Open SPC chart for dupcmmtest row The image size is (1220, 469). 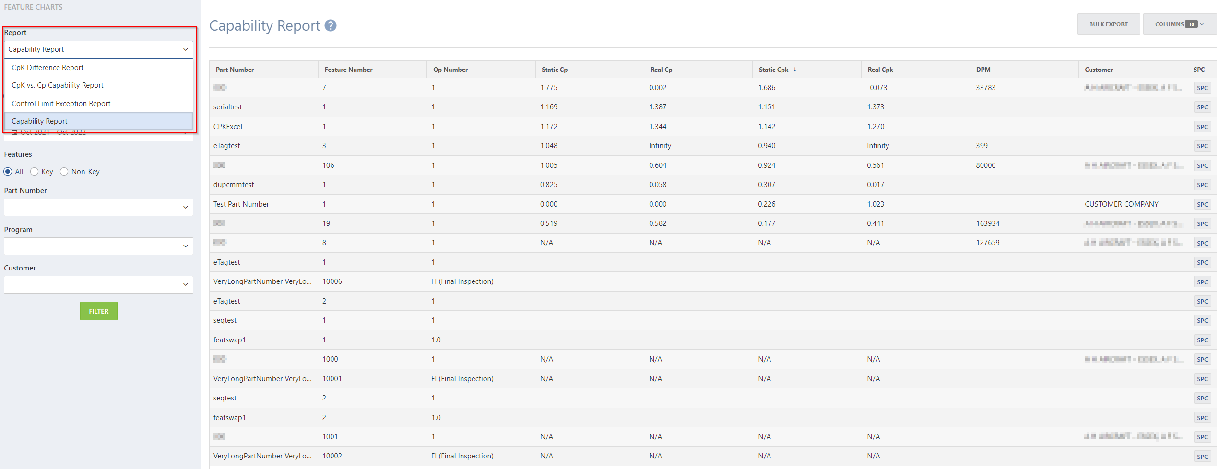(x=1202, y=185)
